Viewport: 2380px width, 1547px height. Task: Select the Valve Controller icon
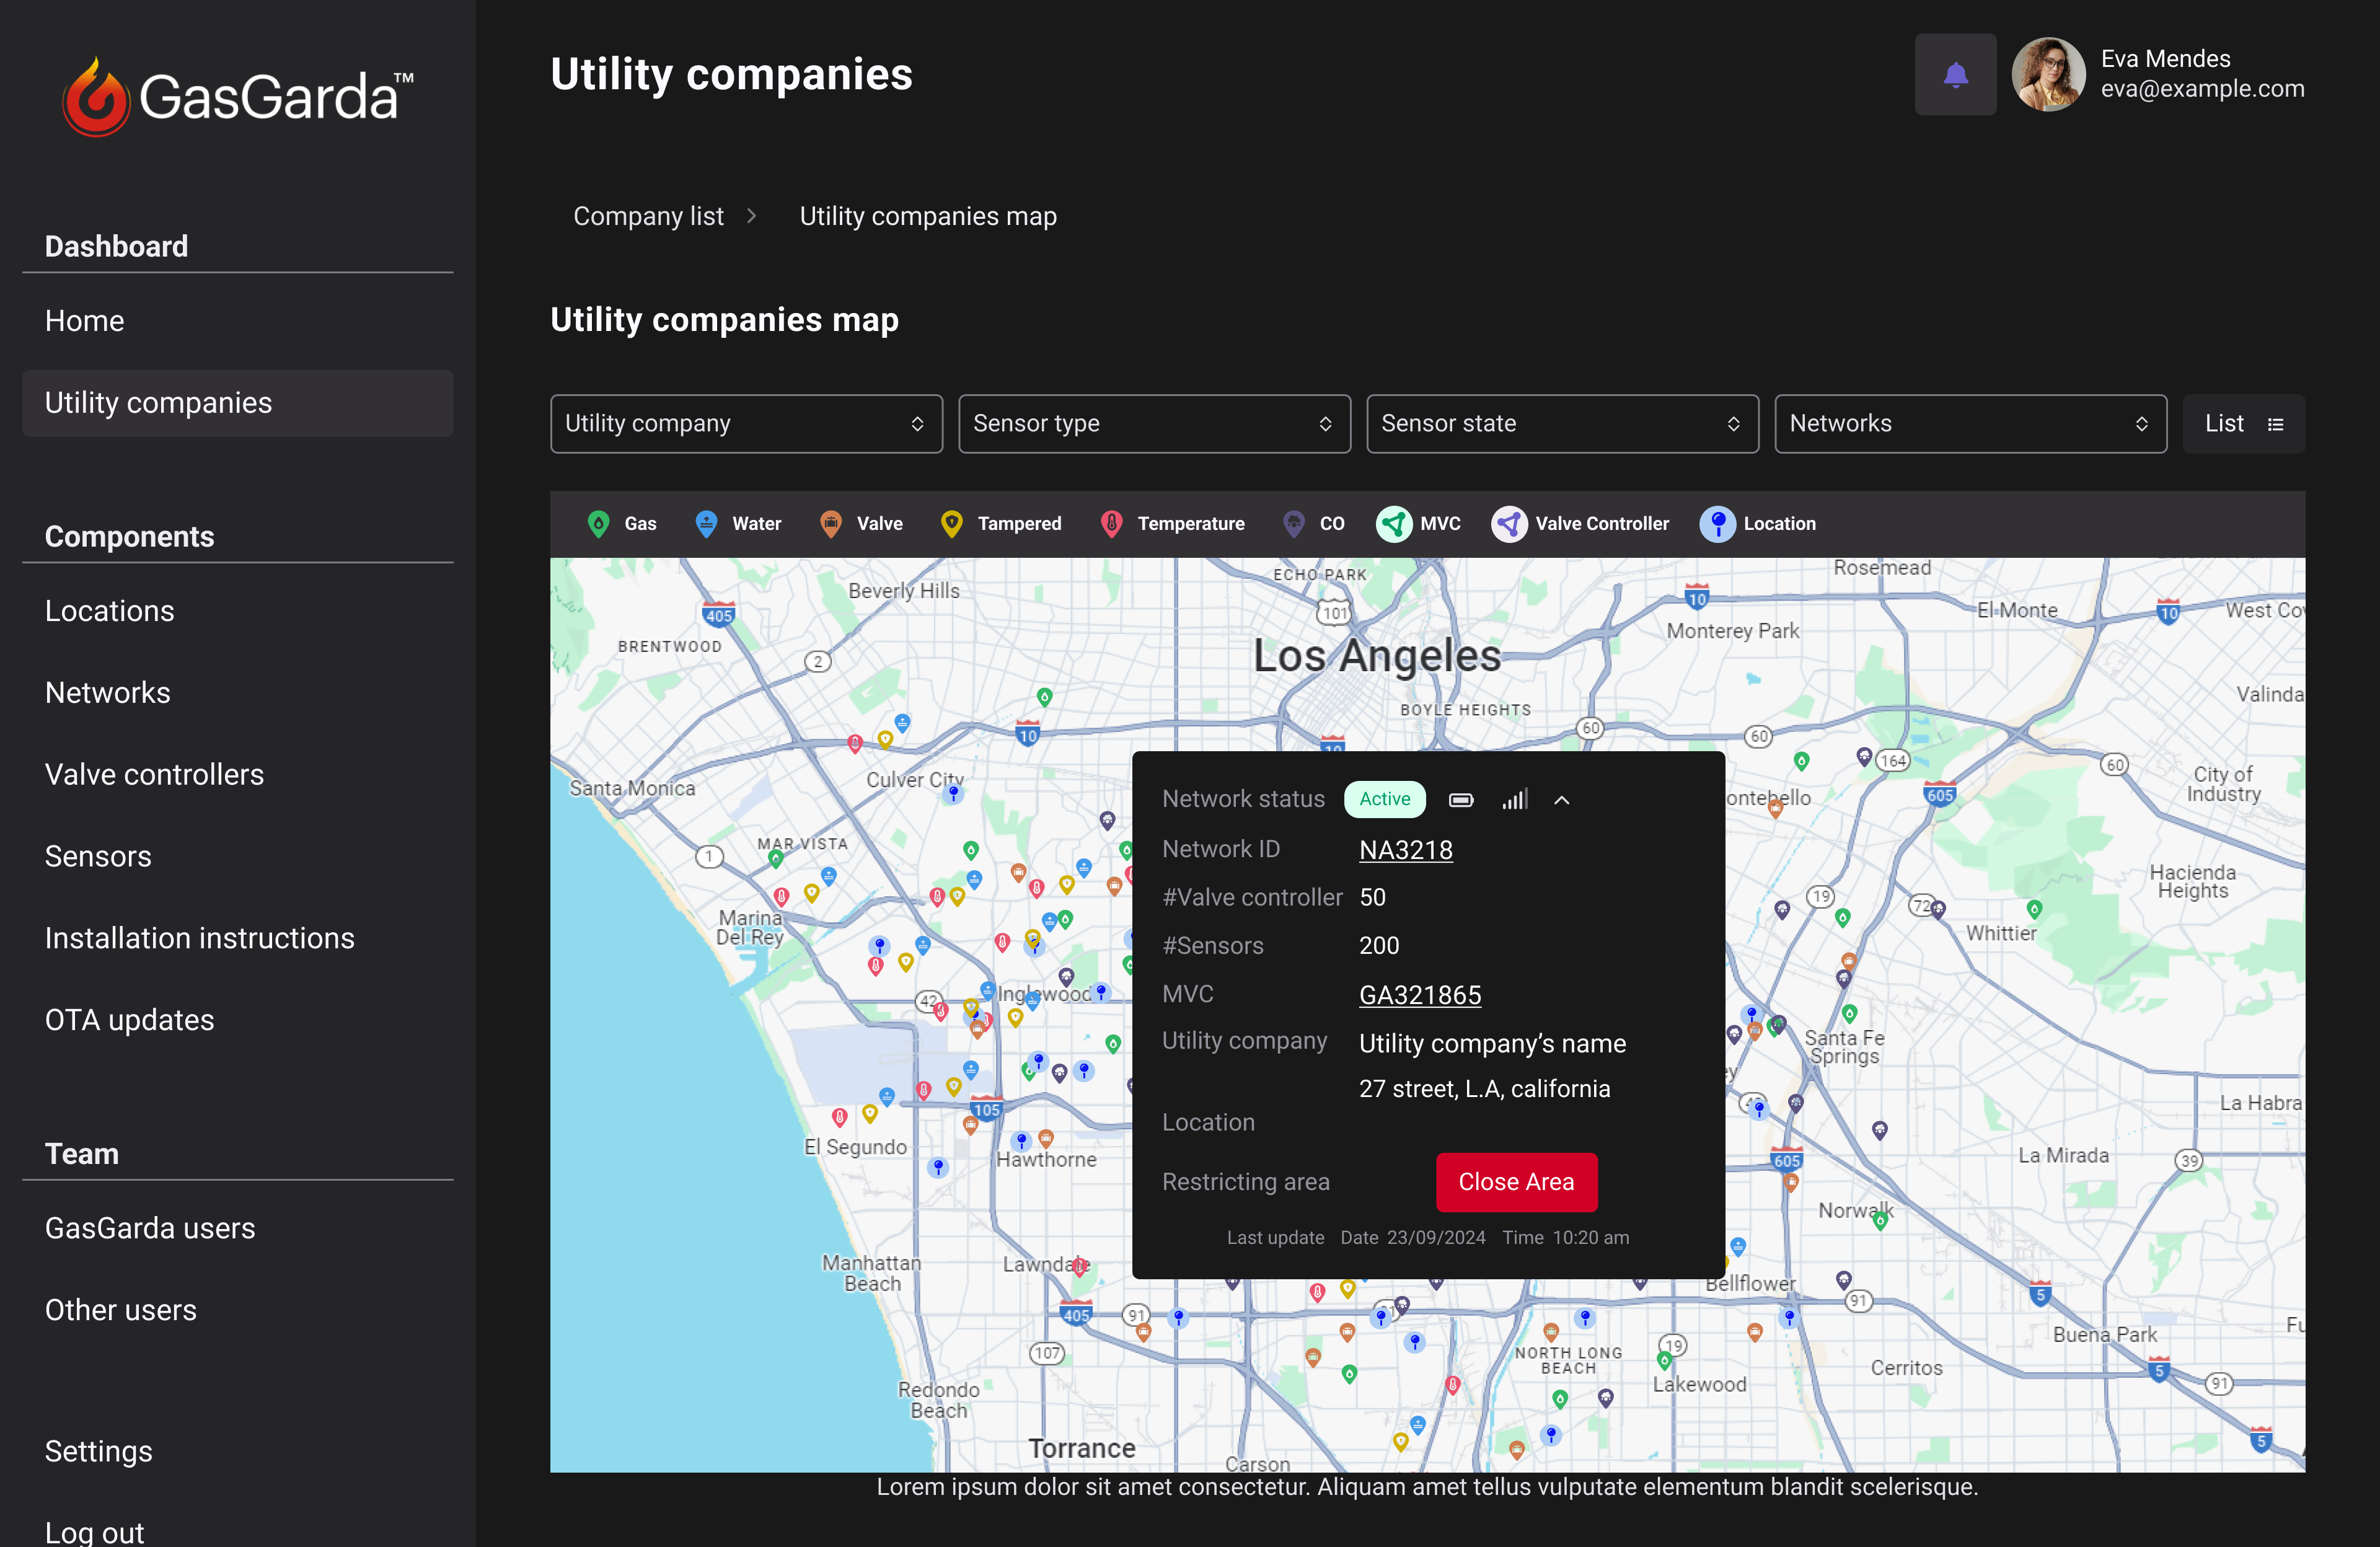tap(1509, 523)
